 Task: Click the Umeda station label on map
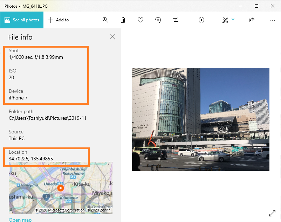pos(50,184)
